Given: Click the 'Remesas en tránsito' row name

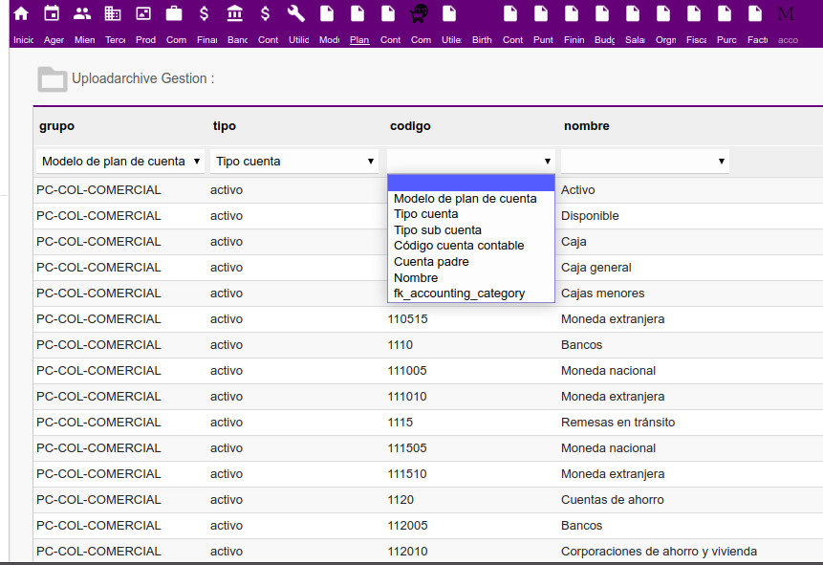Looking at the screenshot, I should point(619,423).
